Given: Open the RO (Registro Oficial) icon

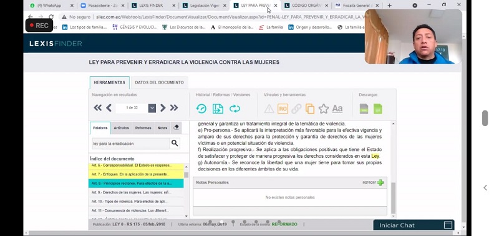Looking at the screenshot, I should click(x=283, y=109).
